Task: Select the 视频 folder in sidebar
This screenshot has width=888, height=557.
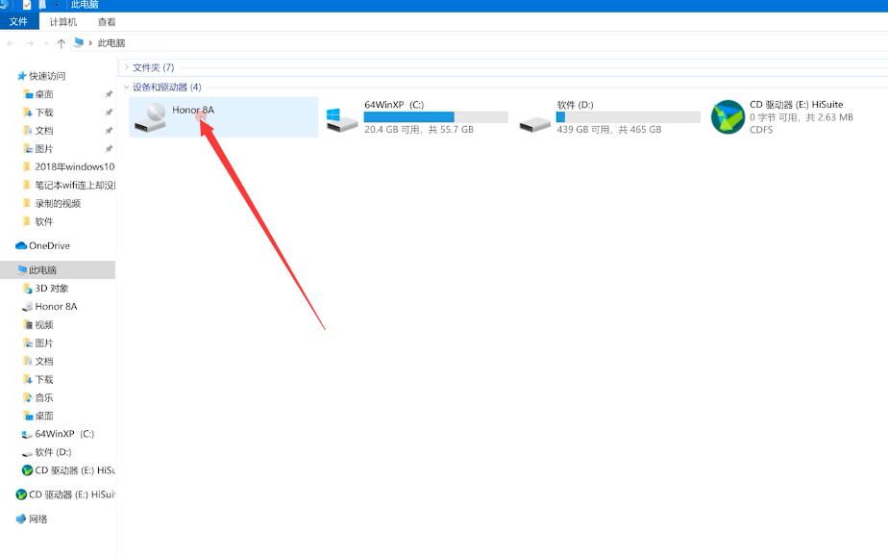Action: click(37, 325)
